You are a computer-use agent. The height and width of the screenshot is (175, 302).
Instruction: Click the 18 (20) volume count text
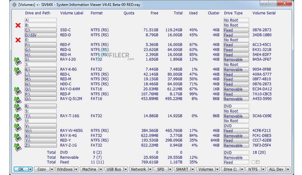[x=259, y=153]
